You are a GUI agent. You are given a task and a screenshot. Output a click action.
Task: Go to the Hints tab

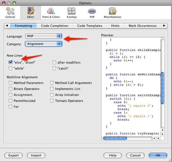tap(115, 26)
